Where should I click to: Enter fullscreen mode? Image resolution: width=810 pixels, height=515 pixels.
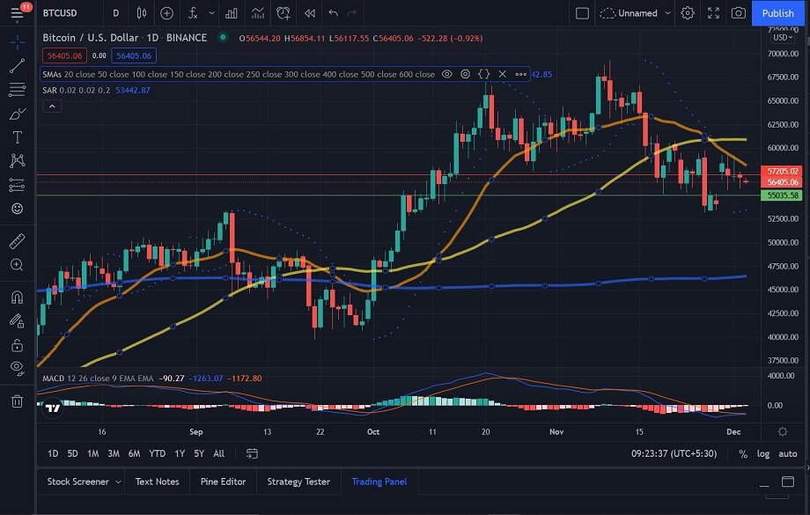coord(713,13)
